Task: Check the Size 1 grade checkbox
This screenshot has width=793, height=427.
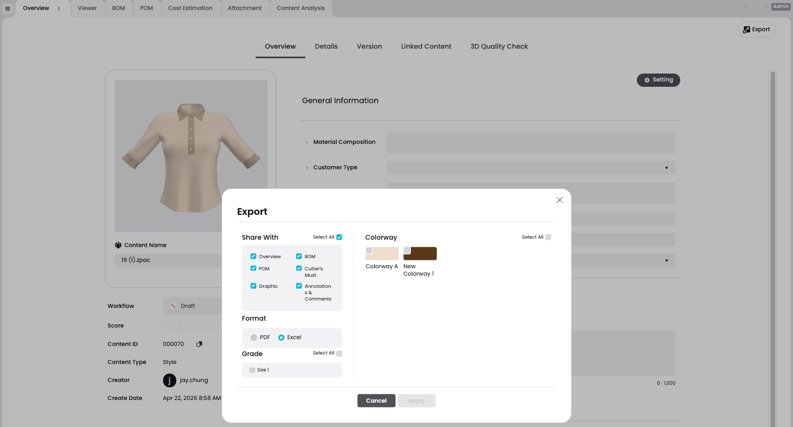Action: (x=252, y=370)
